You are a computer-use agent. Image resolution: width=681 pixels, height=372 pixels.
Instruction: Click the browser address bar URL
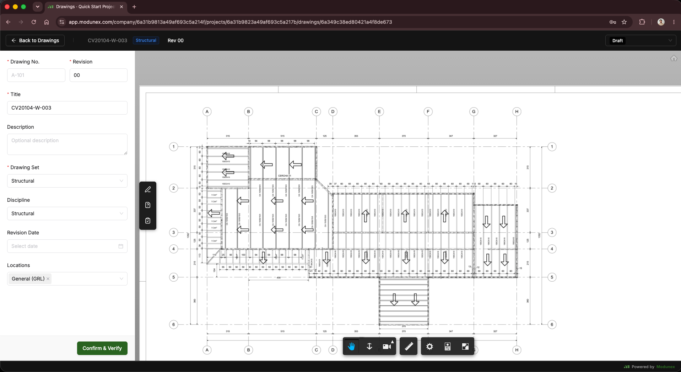230,22
